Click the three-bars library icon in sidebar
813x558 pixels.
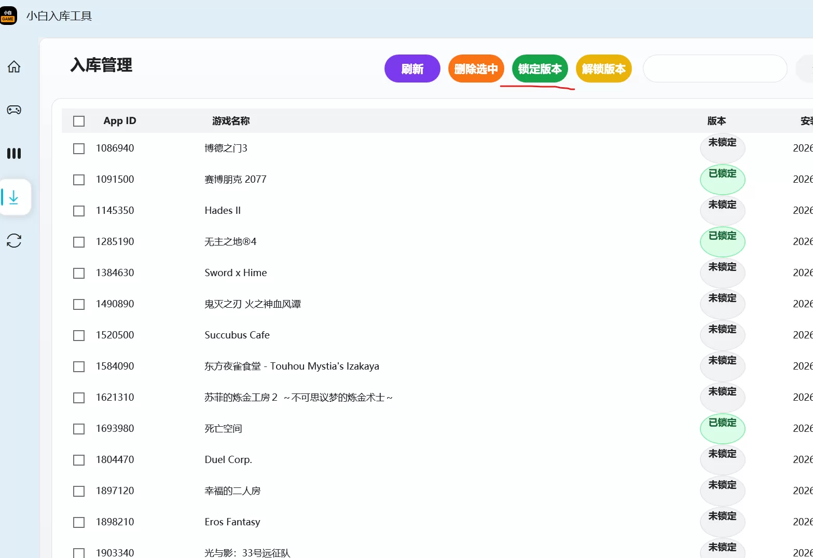tap(13, 153)
